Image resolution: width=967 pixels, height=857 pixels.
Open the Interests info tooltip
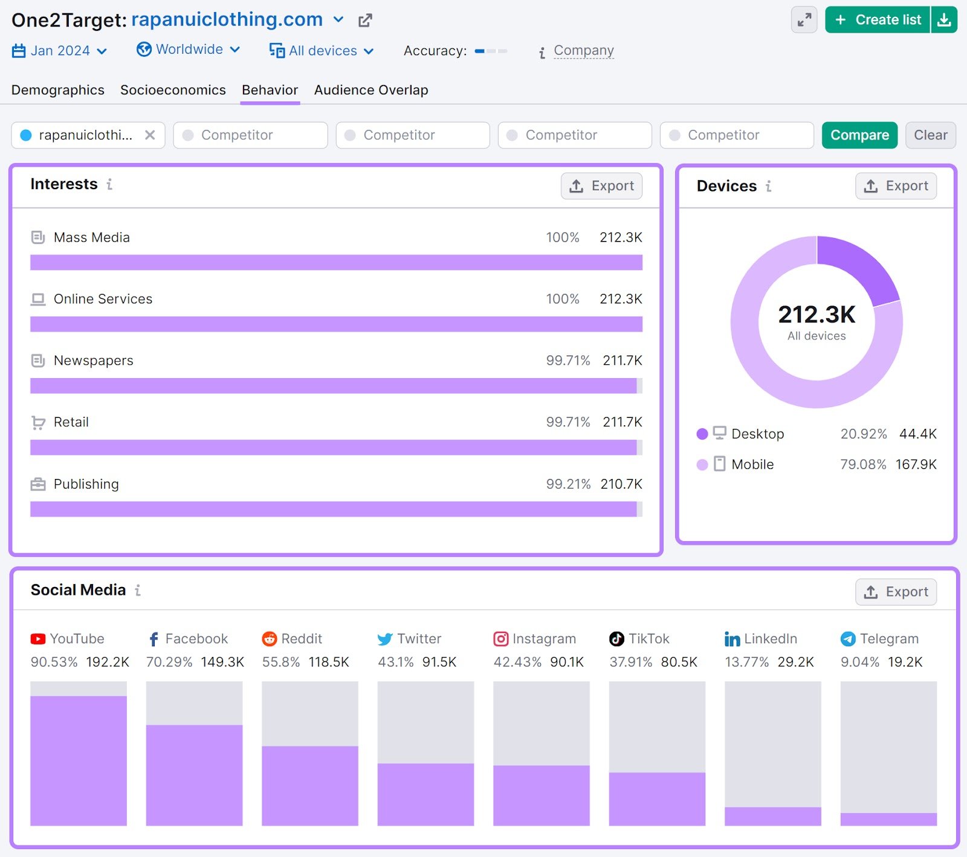coord(109,185)
